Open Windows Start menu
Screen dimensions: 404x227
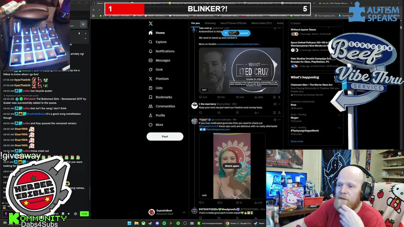coord(129,223)
